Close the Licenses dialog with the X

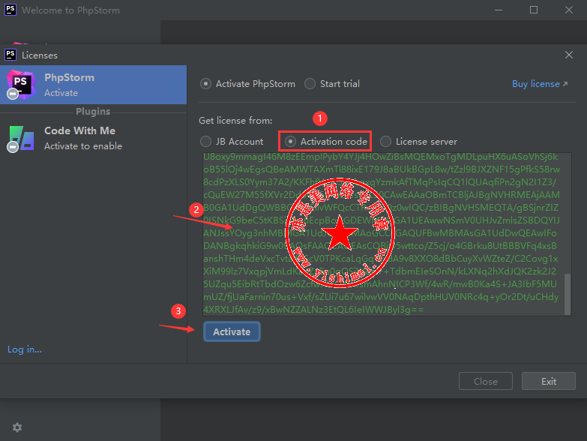click(x=569, y=55)
